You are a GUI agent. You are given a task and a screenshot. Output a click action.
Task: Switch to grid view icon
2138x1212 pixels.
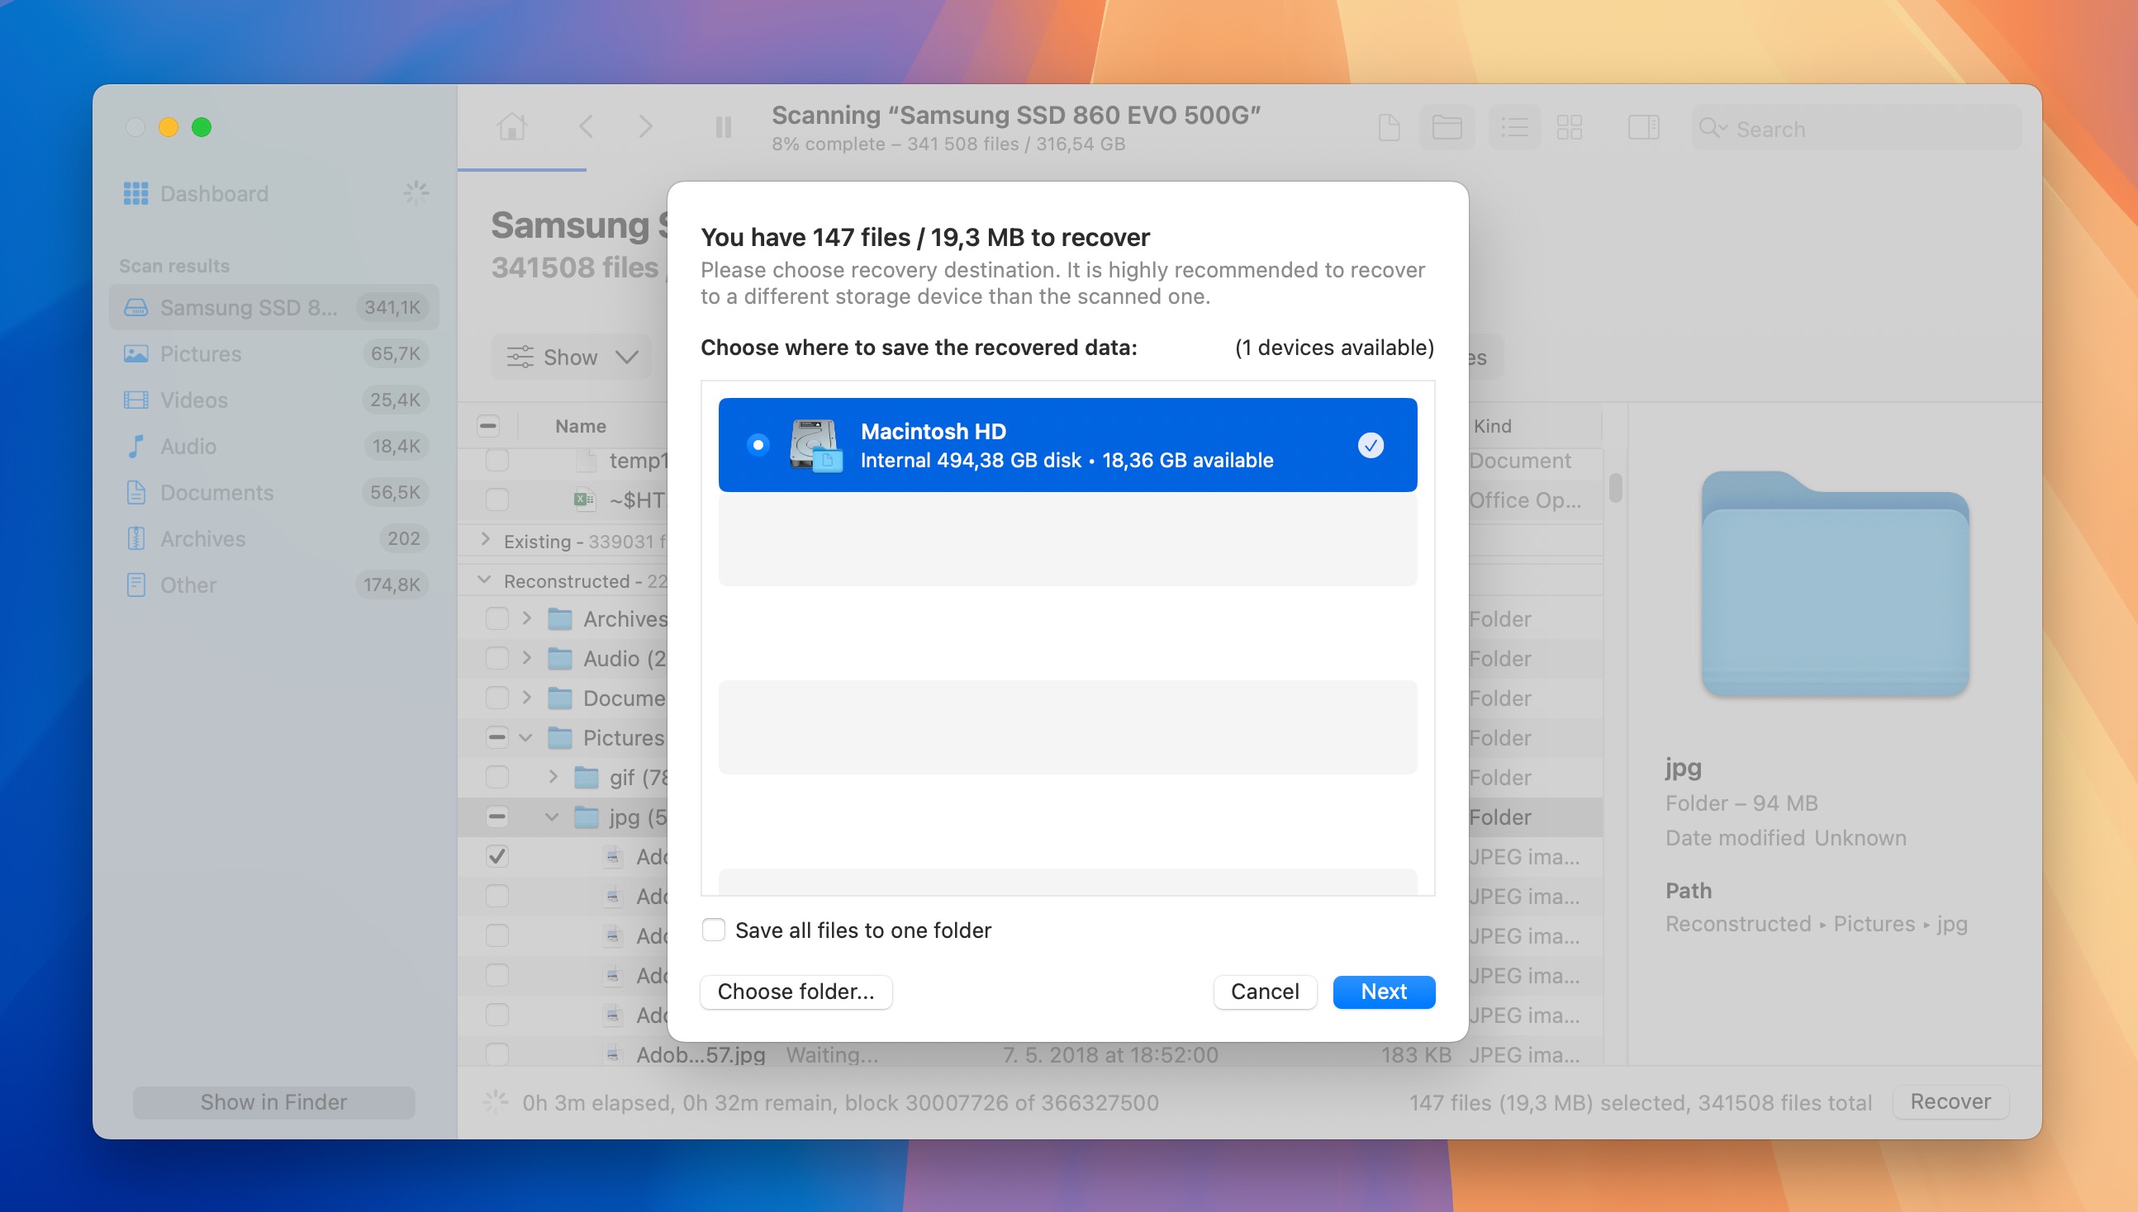point(1569,127)
